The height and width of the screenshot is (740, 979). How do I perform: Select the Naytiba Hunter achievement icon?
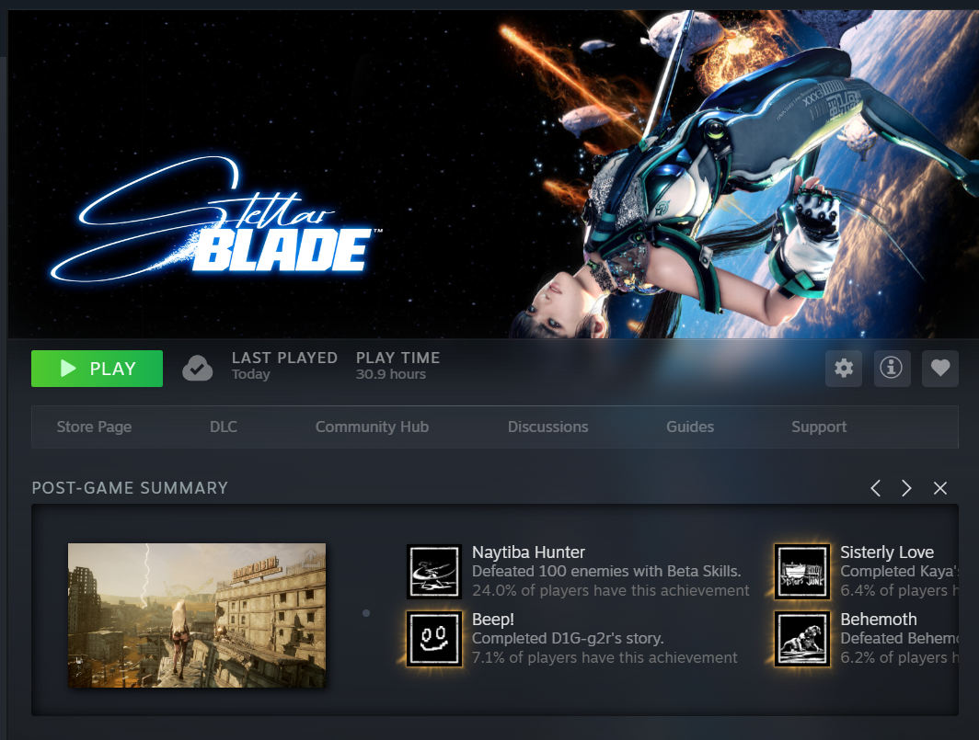(434, 572)
